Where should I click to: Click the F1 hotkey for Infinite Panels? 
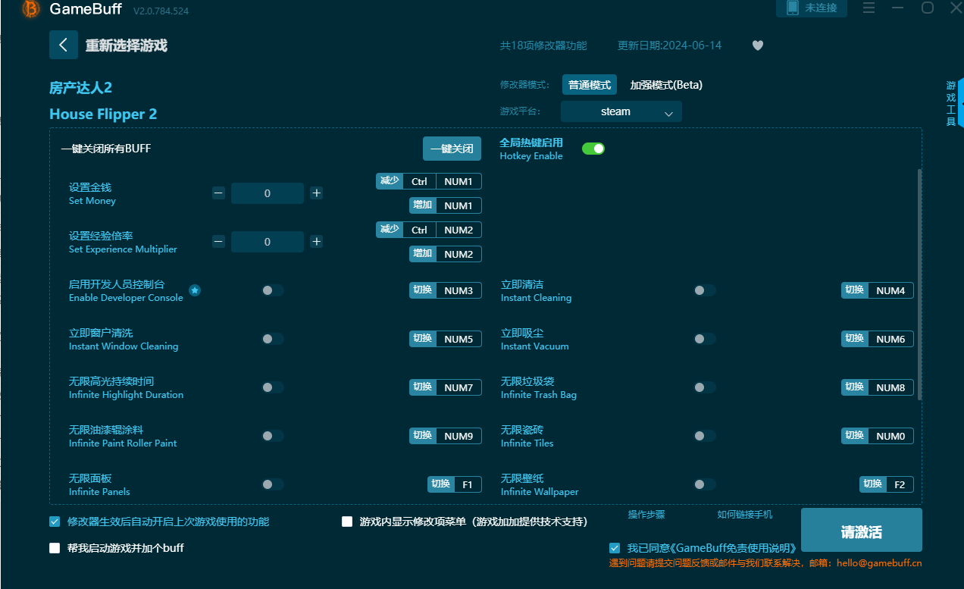tap(455, 484)
